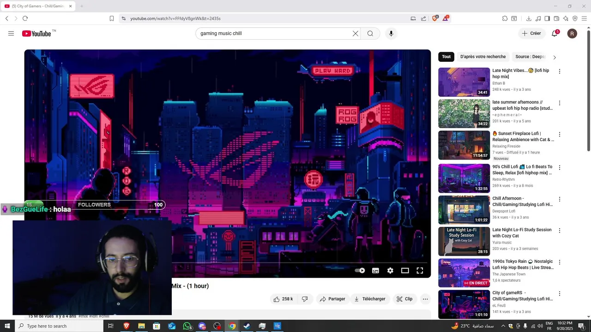Show more filter chips with right arrow
This screenshot has width=591, height=332.
click(x=555, y=57)
